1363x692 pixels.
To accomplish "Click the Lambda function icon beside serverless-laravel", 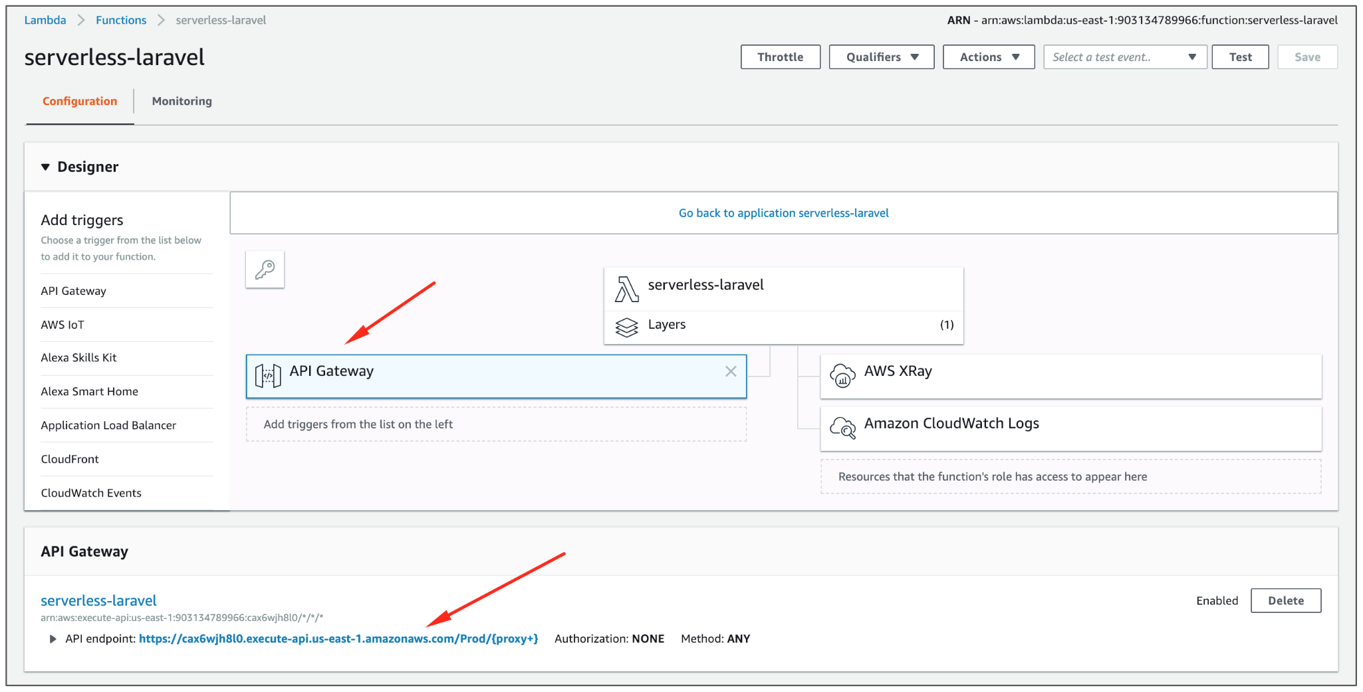I will coord(626,289).
